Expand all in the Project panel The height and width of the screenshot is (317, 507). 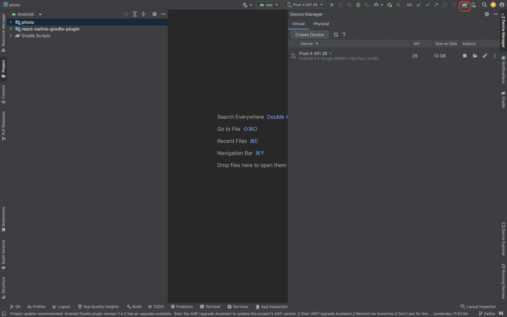point(135,14)
